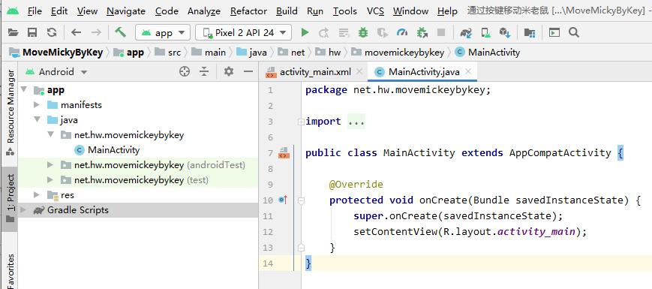The height and width of the screenshot is (289, 652).
Task: Open Project panel settings gear
Action: [229, 71]
